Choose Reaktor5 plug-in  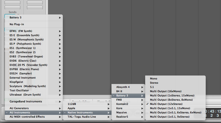pyautogui.click(x=128, y=117)
